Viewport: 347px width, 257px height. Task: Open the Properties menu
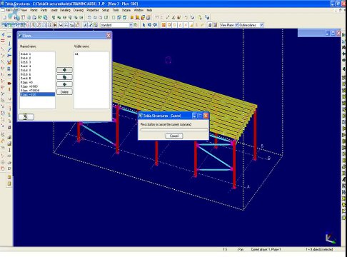[x=93, y=10]
